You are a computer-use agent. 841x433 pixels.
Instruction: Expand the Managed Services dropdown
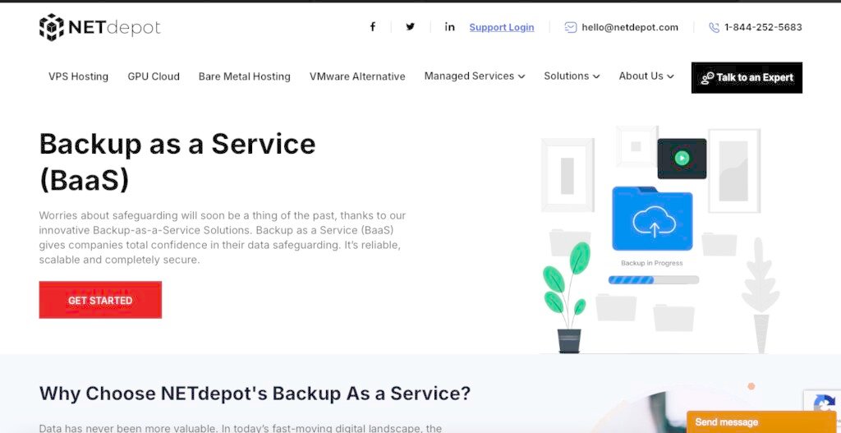[x=474, y=76]
